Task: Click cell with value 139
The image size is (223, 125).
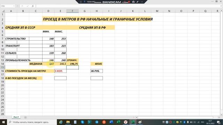Action: 48,53
